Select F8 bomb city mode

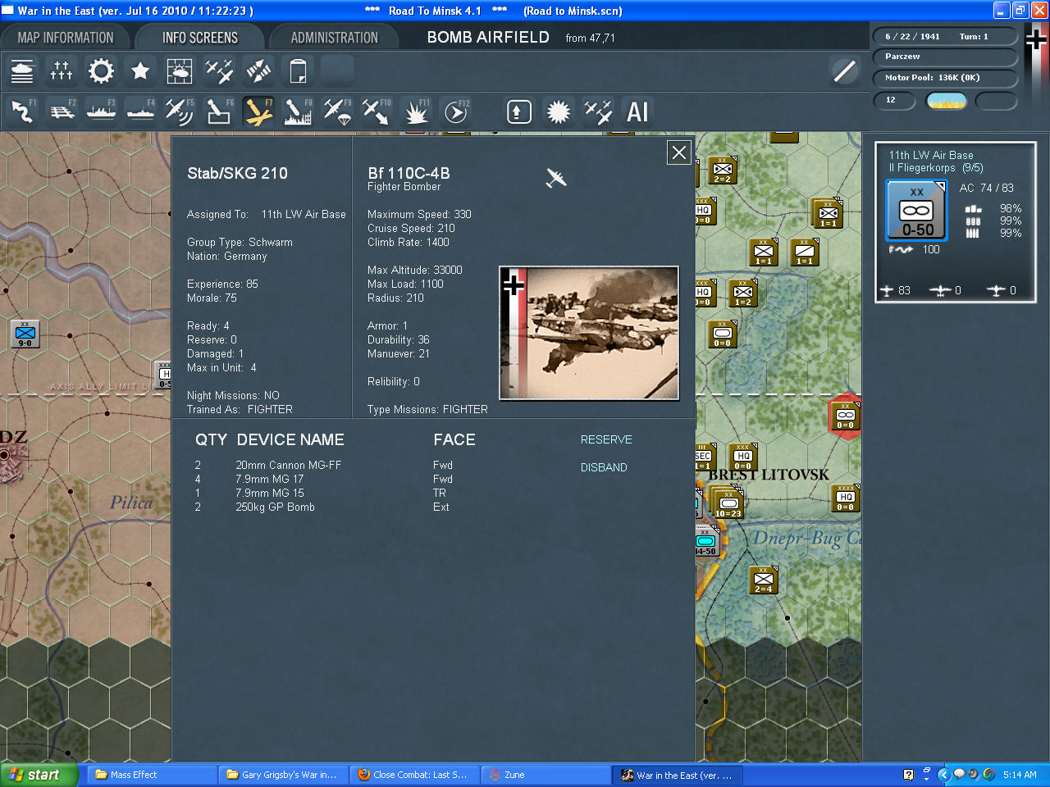point(298,111)
